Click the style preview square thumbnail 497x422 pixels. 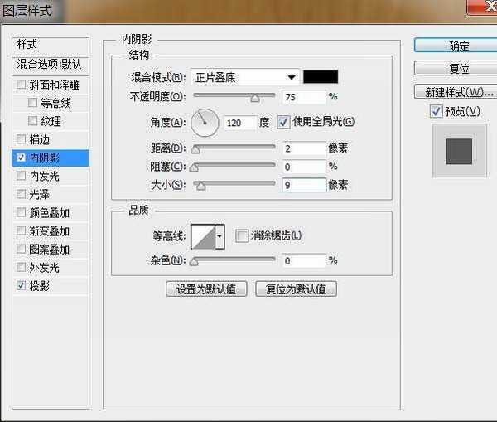[x=458, y=151]
